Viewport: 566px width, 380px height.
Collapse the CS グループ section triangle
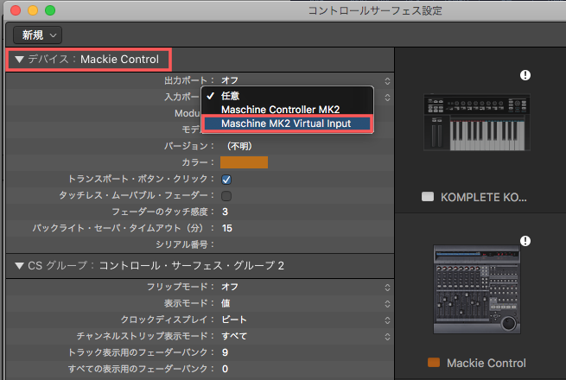(x=19, y=266)
